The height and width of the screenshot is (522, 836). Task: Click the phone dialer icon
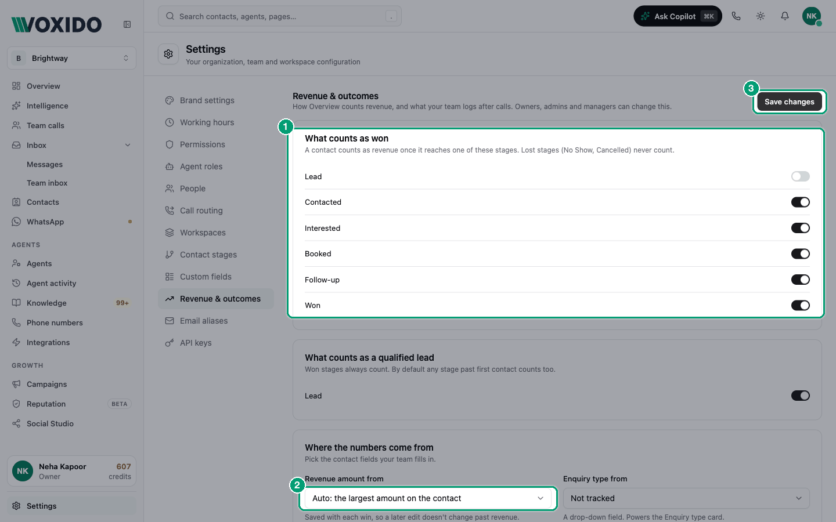736,16
